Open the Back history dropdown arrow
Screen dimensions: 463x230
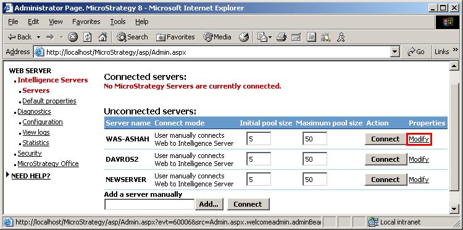pos(39,38)
